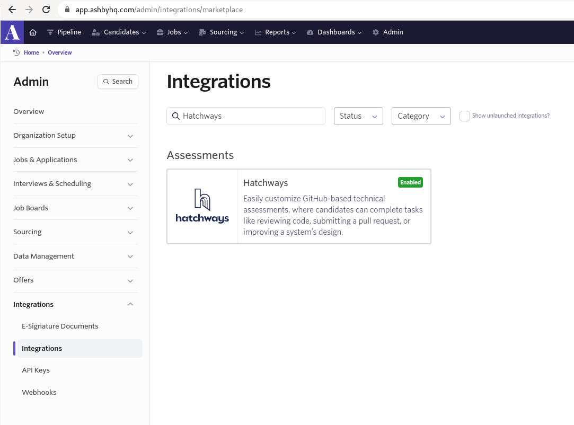Click inside the Hatchways search input field
Image resolution: width=574 pixels, height=425 pixels.
pos(249,116)
